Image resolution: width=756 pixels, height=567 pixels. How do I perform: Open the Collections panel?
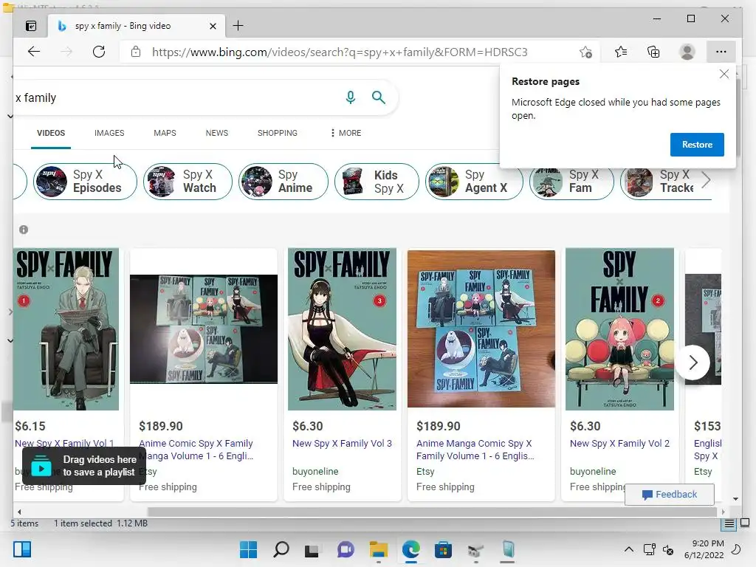[x=653, y=52]
